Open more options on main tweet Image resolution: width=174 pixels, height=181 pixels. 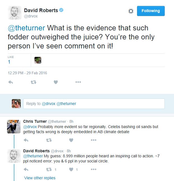click(x=78, y=82)
